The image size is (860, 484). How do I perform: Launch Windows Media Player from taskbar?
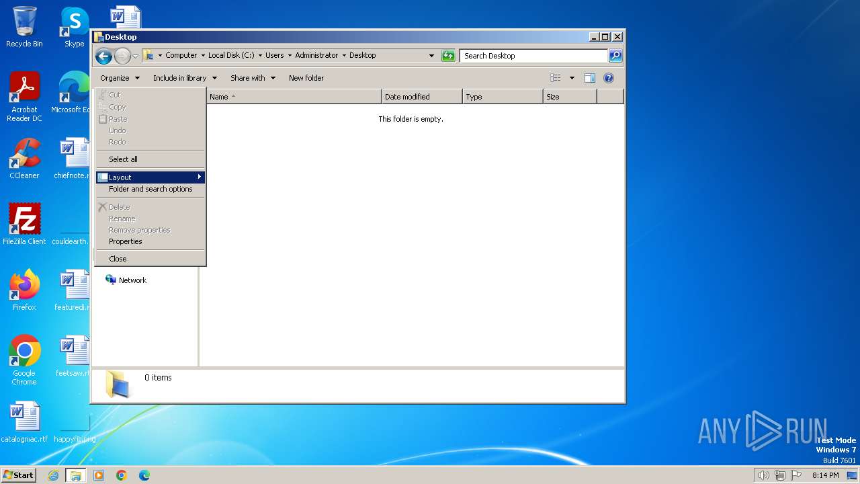pyautogui.click(x=99, y=475)
